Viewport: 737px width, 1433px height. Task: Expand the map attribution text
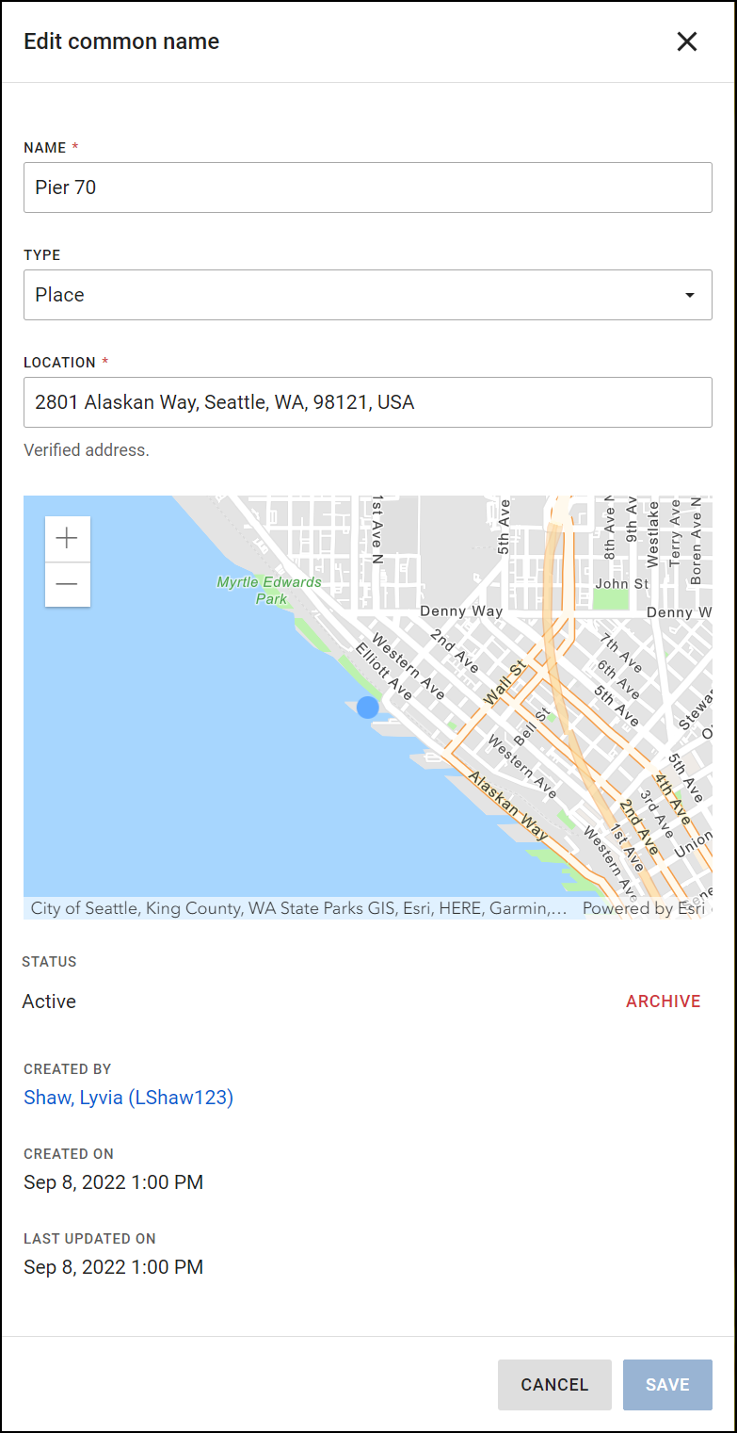(298, 909)
